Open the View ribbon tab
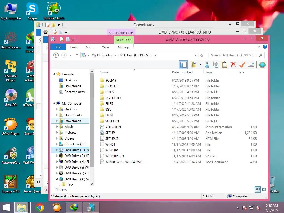Viewport: 284px width, 213px height. point(105,47)
